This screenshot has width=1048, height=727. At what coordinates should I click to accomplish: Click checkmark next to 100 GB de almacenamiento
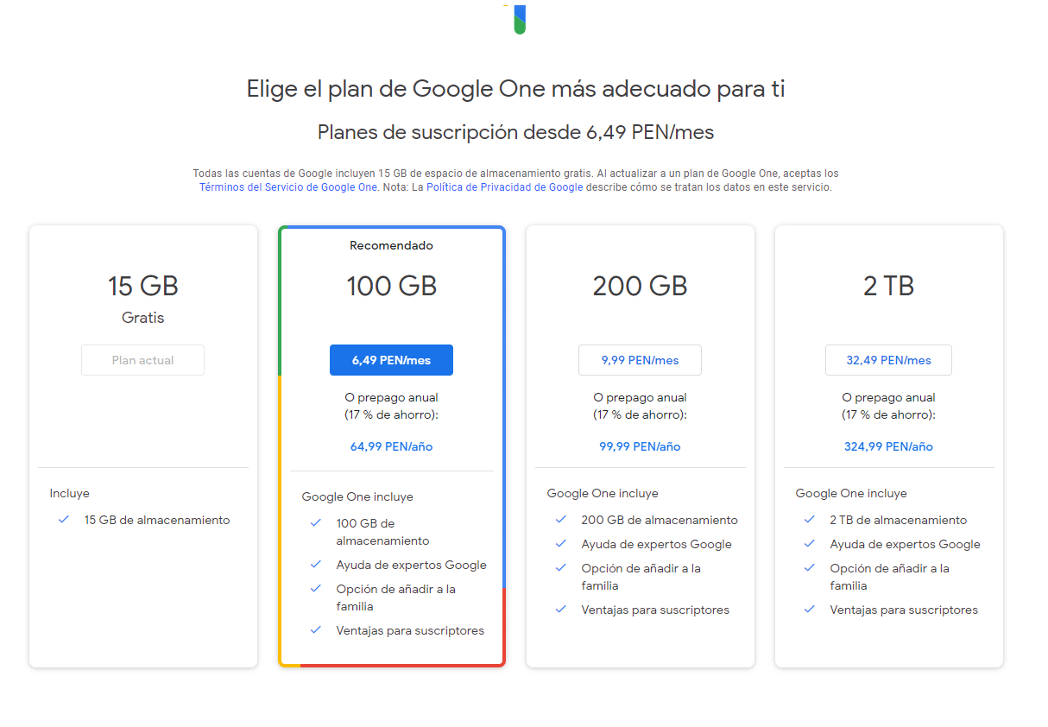pyautogui.click(x=315, y=523)
